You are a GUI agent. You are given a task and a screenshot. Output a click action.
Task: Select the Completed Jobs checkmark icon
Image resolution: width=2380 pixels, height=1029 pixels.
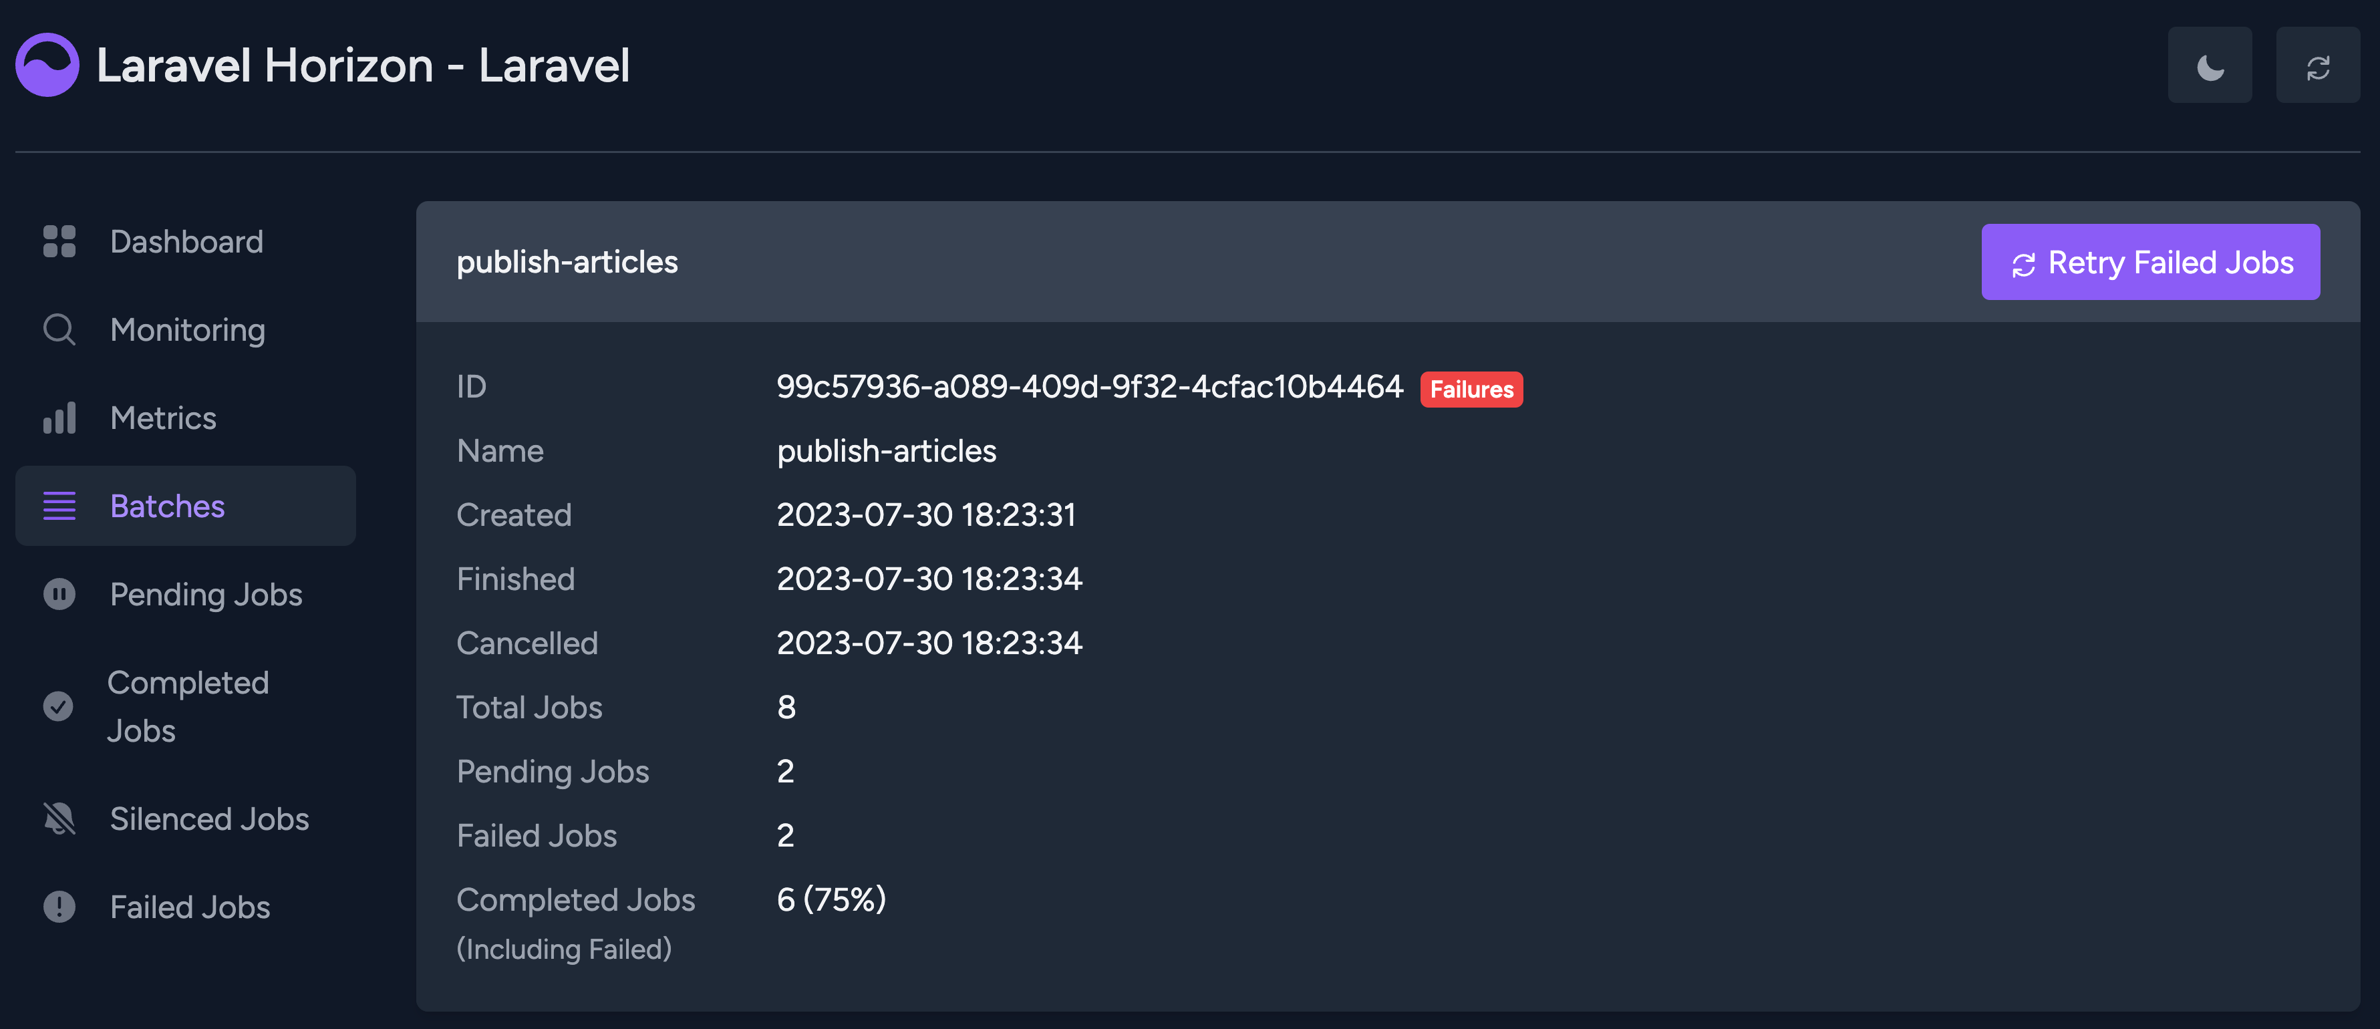pos(59,707)
